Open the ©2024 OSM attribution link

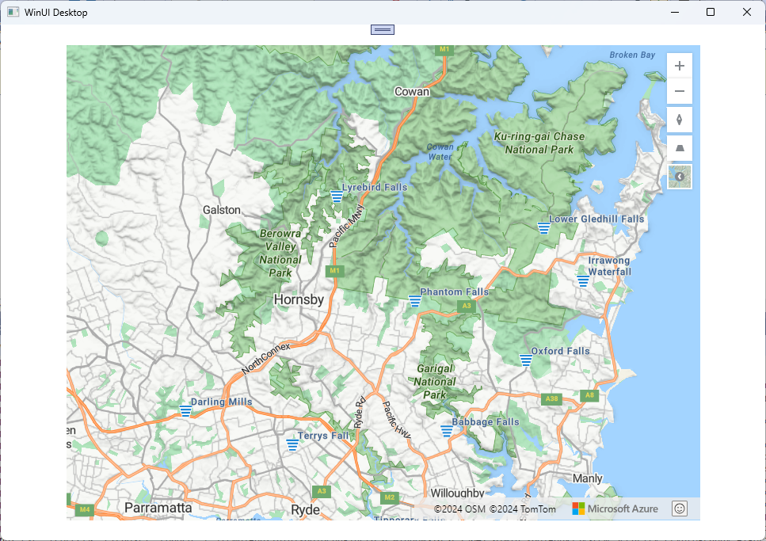pyautogui.click(x=459, y=509)
